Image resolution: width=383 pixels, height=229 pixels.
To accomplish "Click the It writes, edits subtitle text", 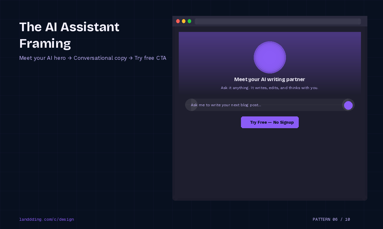I will [270, 88].
